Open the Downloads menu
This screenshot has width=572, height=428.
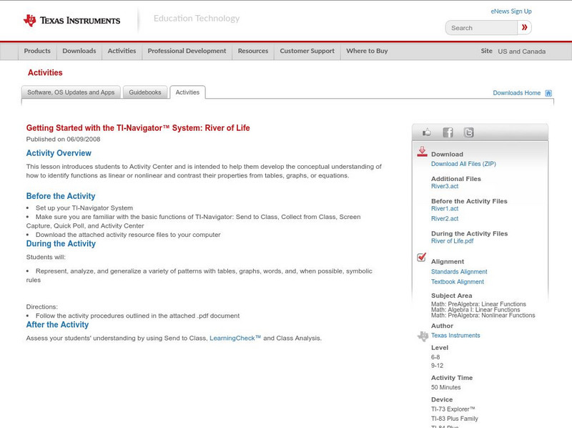79,51
